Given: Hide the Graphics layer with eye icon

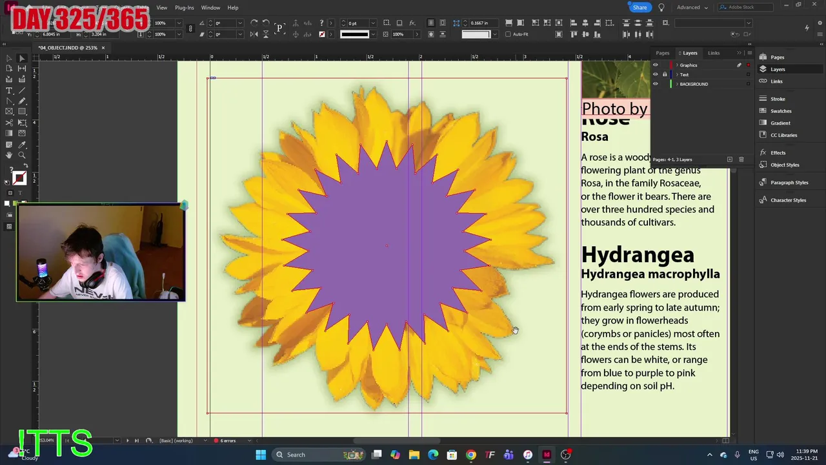Looking at the screenshot, I should 656,65.
